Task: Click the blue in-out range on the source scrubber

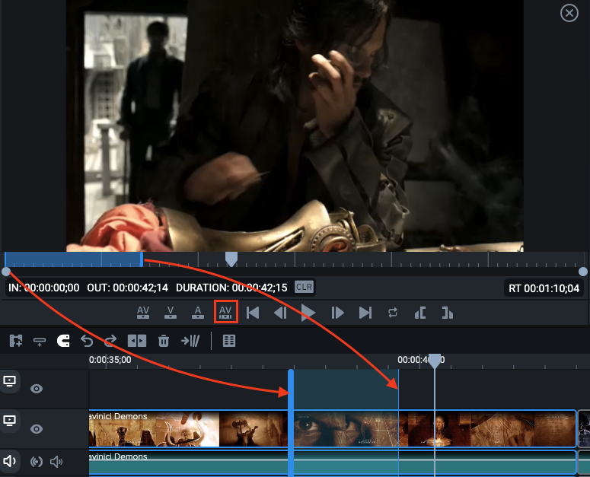Action: (x=74, y=259)
